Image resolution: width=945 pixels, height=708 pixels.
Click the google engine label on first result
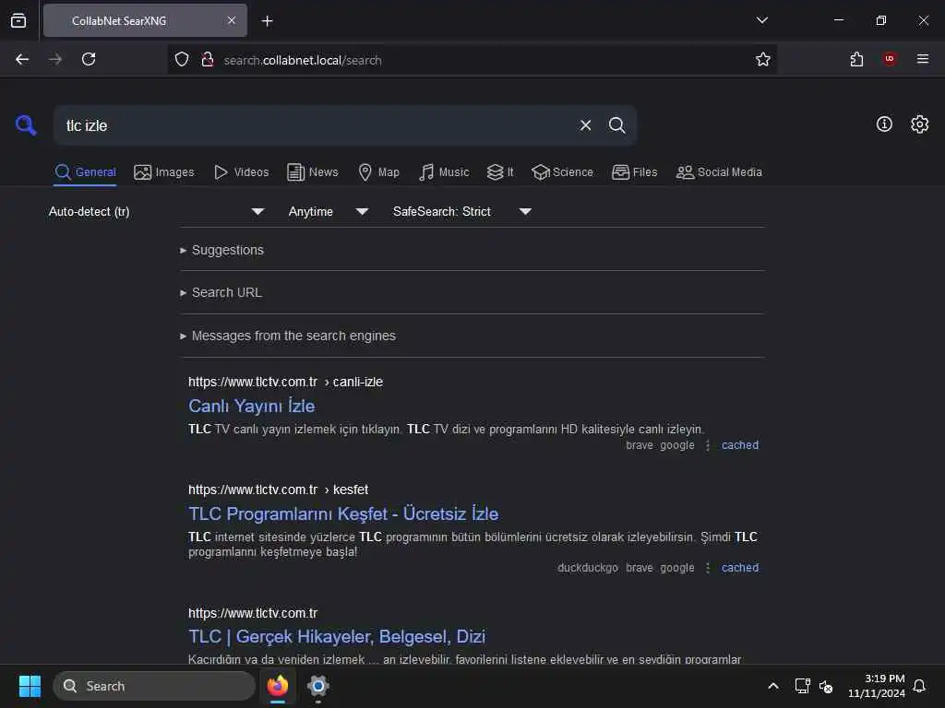[676, 445]
